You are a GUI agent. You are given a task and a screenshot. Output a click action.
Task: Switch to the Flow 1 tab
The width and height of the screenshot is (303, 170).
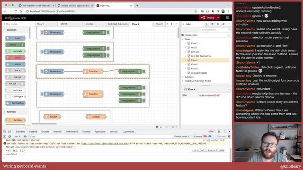point(46,24)
